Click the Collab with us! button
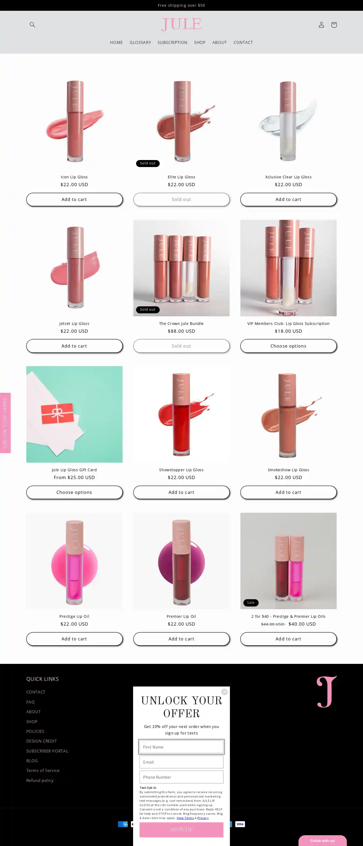 click(x=322, y=840)
